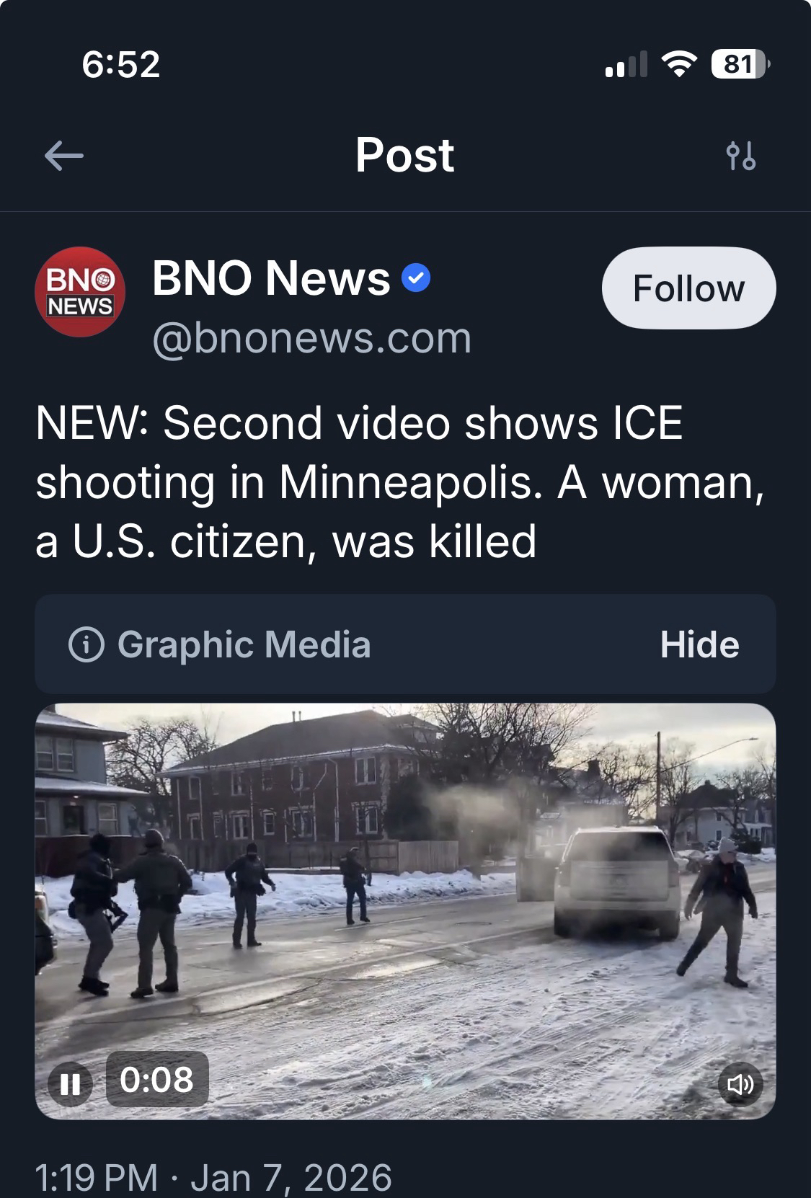Open thread view settings sliders icon
This screenshot has width=811, height=1198.
click(x=741, y=155)
